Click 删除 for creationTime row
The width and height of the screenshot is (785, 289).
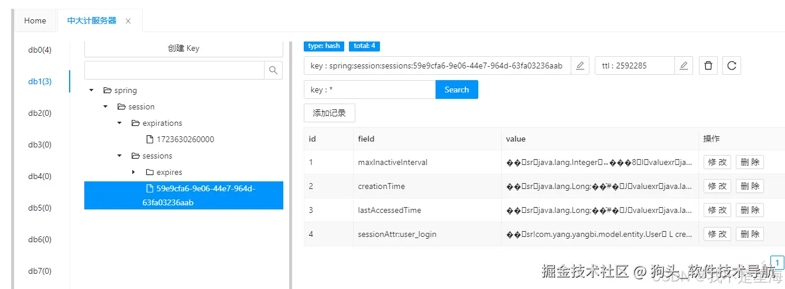(x=750, y=186)
